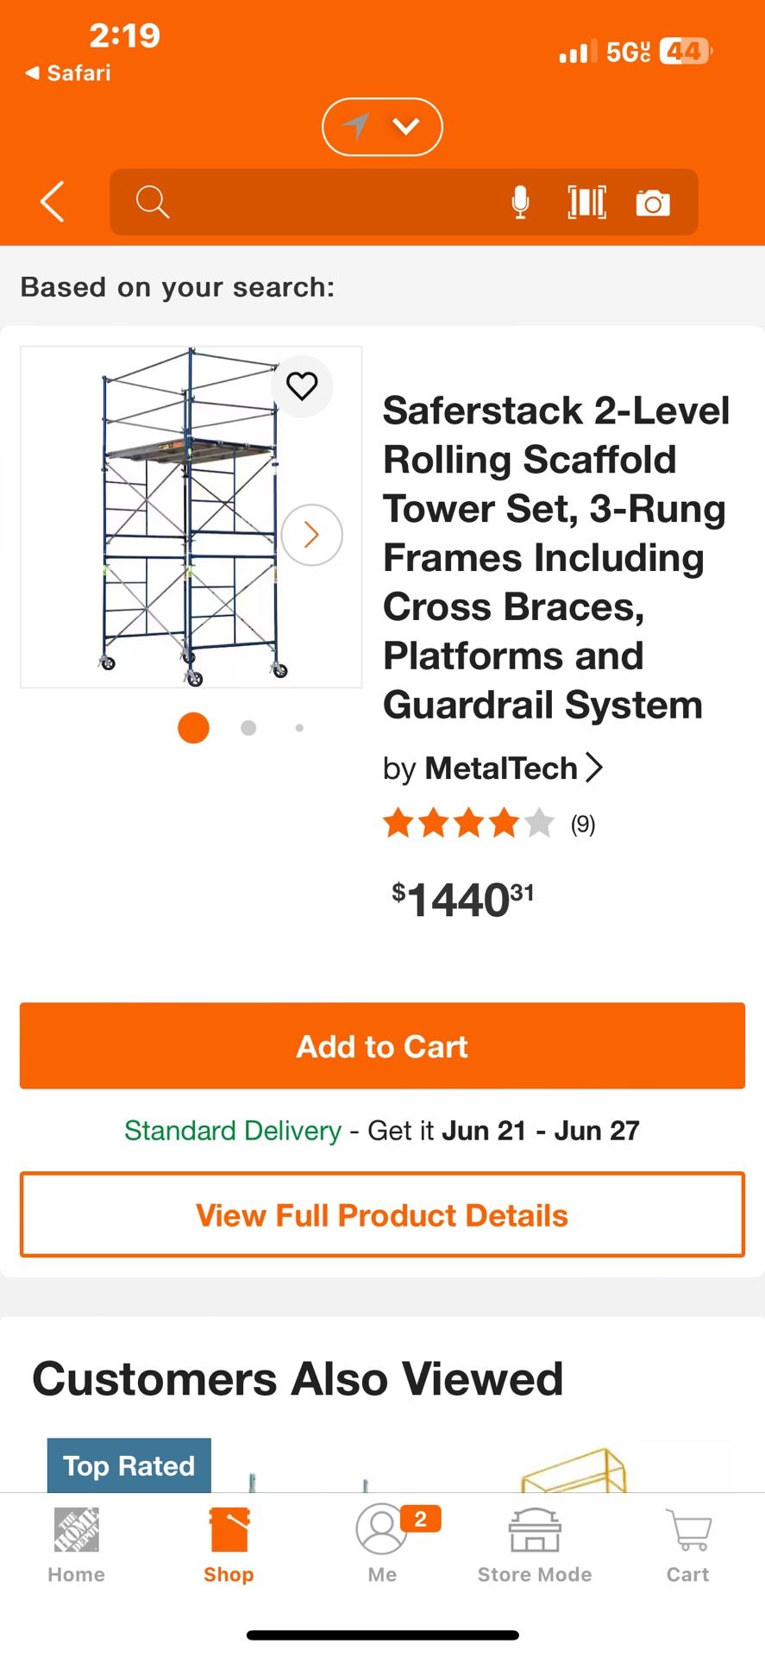
Task: Return to Safari from status bar
Action: (68, 73)
